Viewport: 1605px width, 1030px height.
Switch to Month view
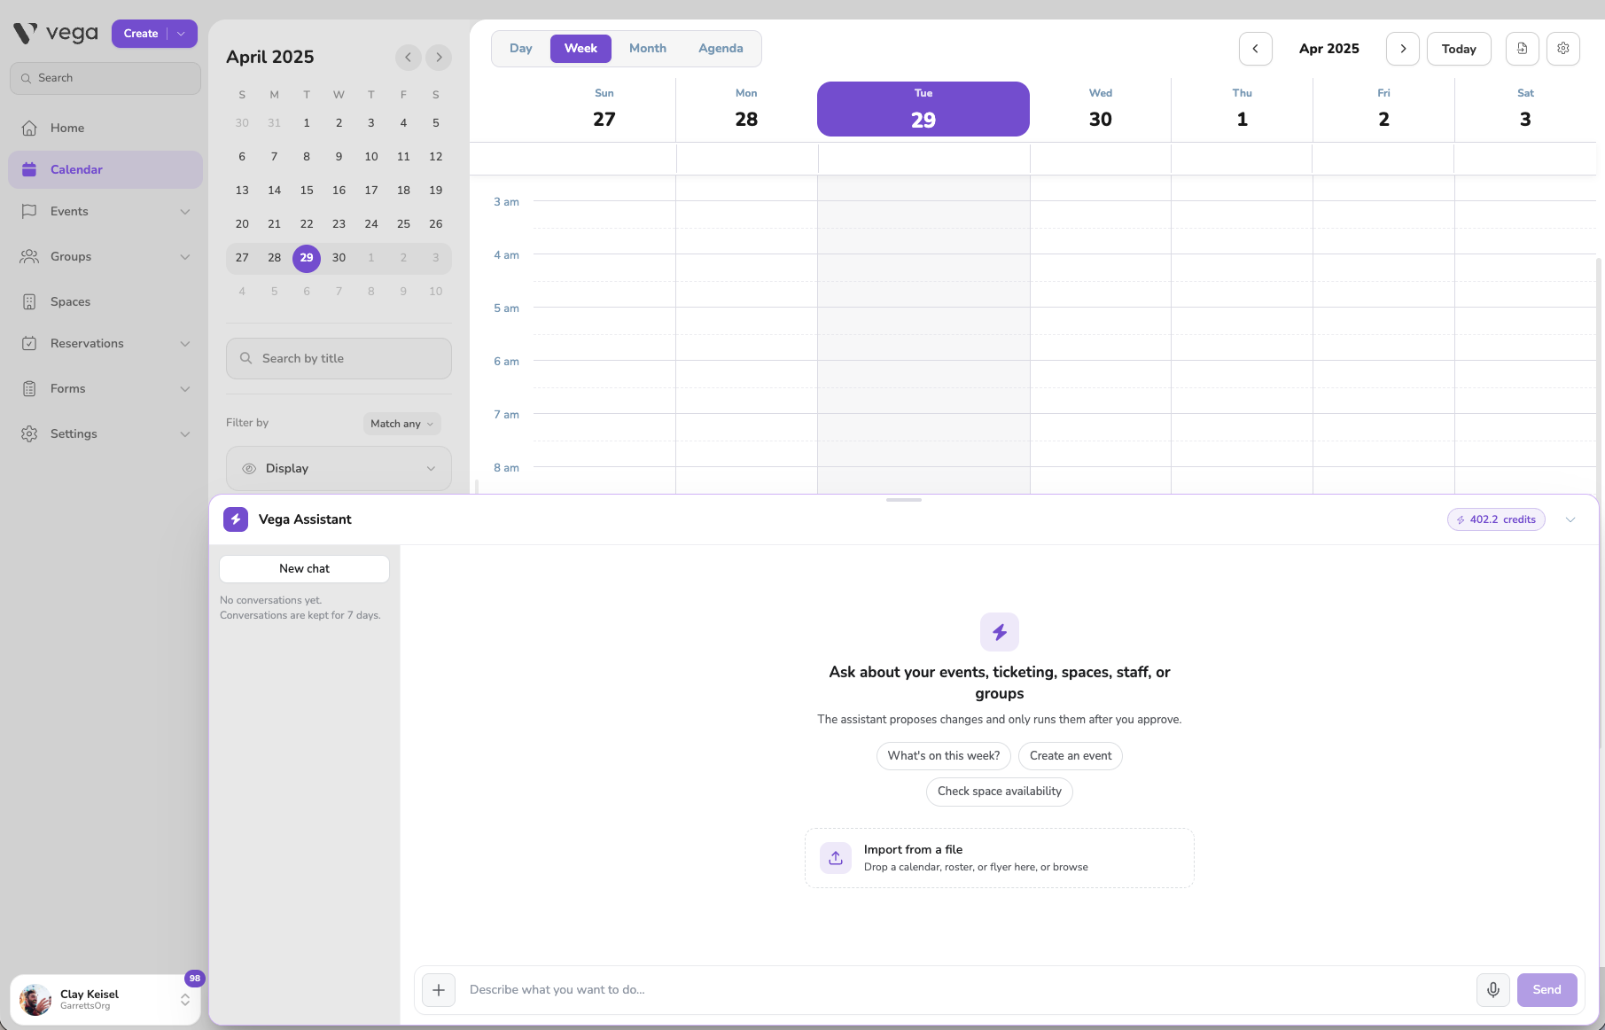point(648,48)
